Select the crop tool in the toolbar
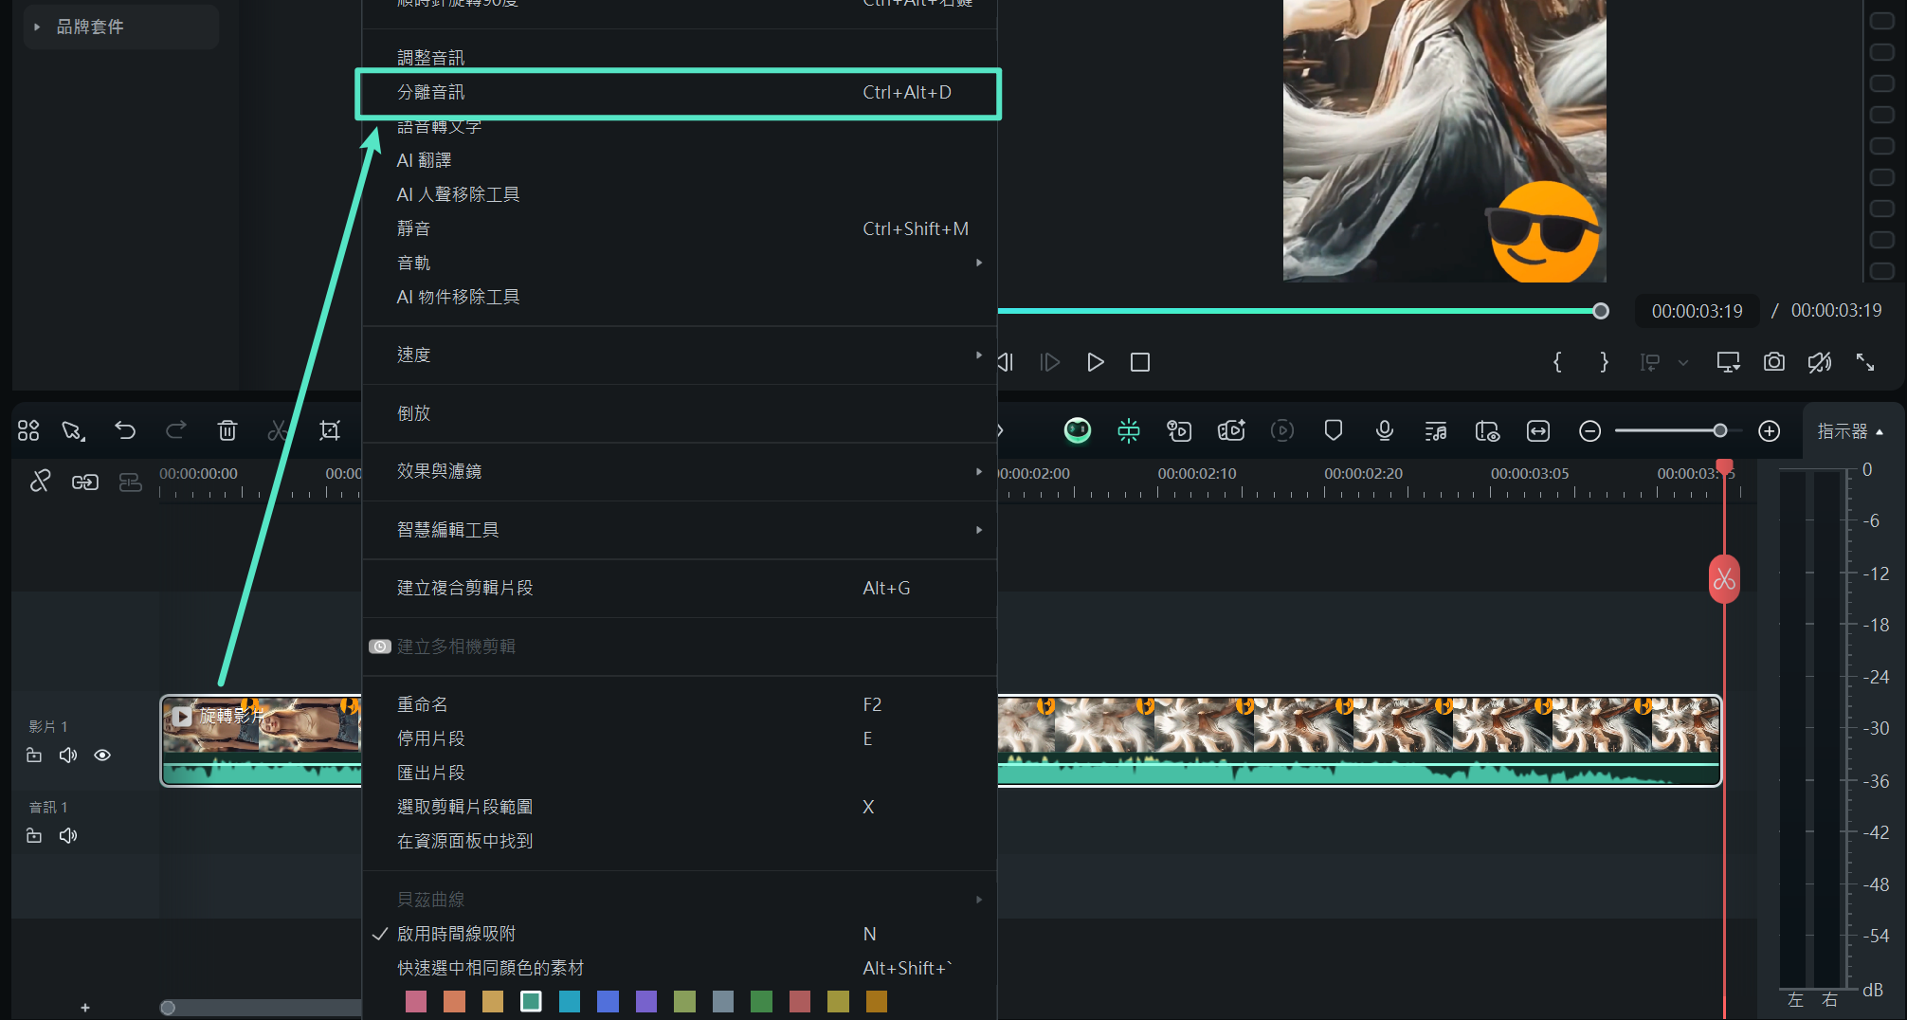Screen dimensions: 1907x1020 [x=329, y=430]
